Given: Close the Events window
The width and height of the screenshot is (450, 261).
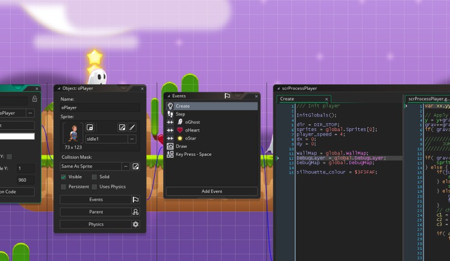Looking at the screenshot, I should pos(256,96).
